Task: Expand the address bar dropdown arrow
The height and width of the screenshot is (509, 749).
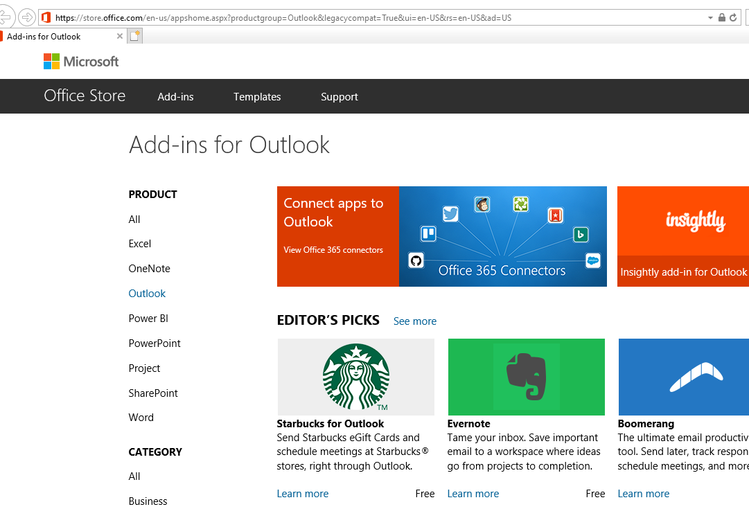Action: [710, 17]
